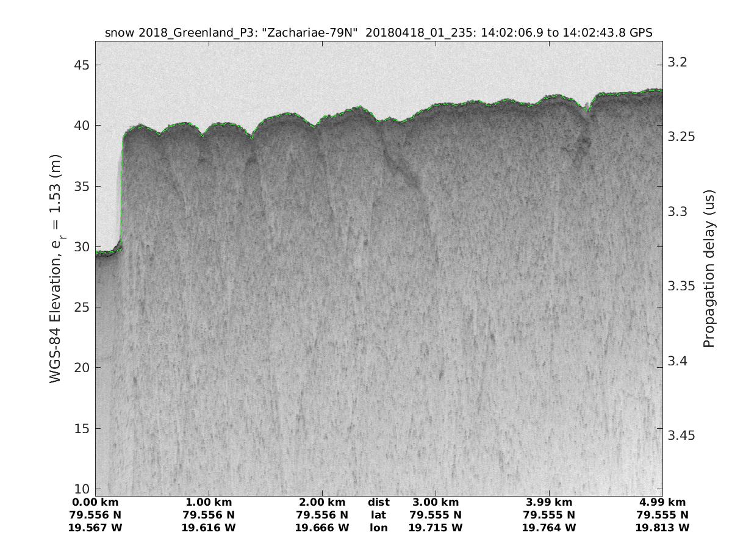Click the propagation delay tick 3.35
This screenshot has width=732, height=549.
coord(681,286)
